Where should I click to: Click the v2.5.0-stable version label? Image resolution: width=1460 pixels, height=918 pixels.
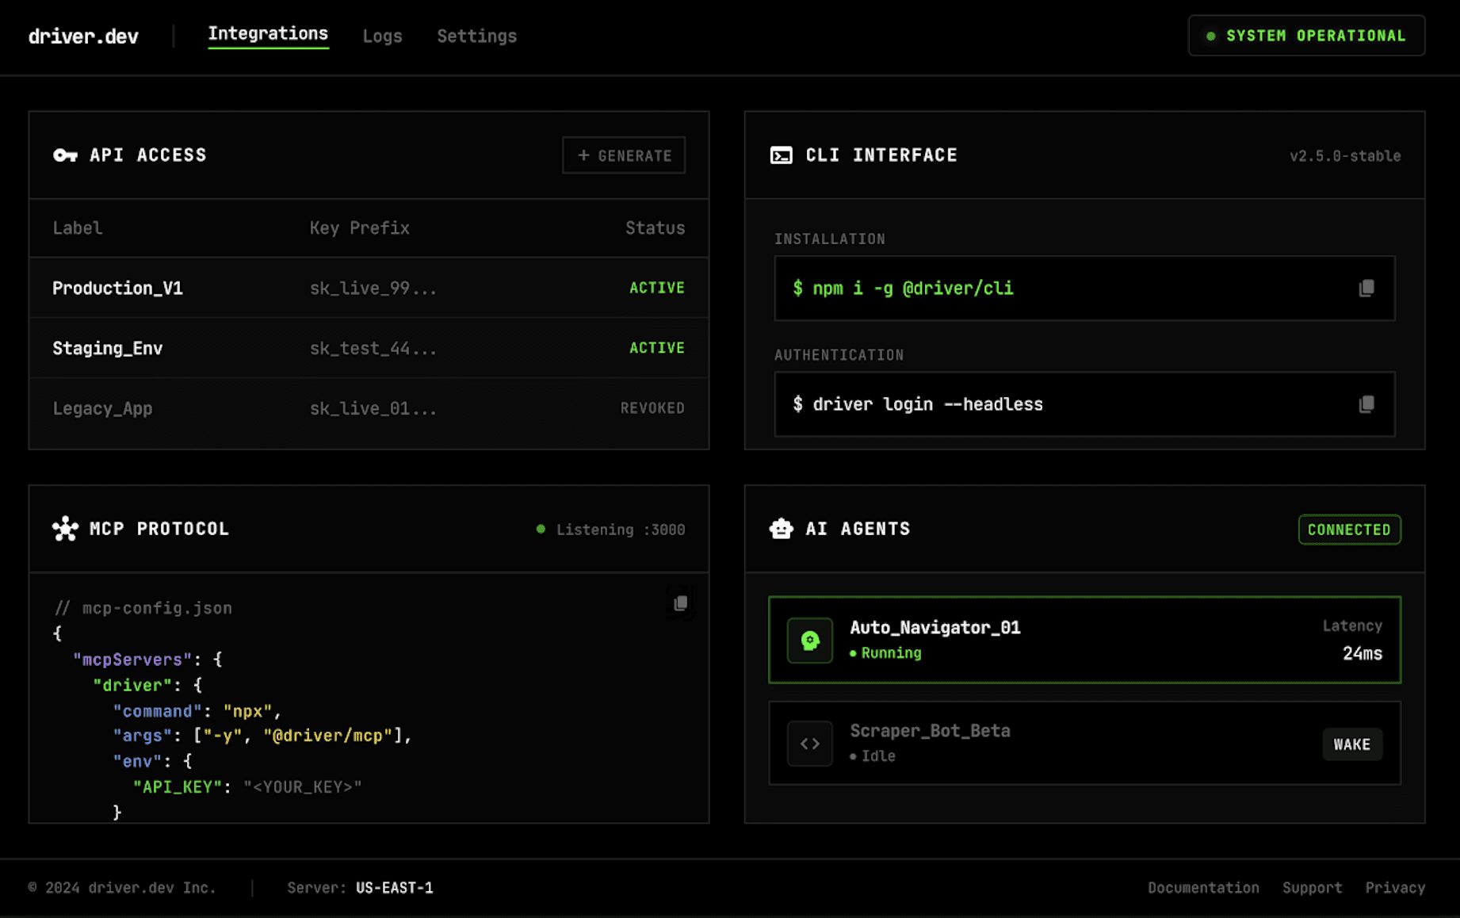[x=1345, y=156]
